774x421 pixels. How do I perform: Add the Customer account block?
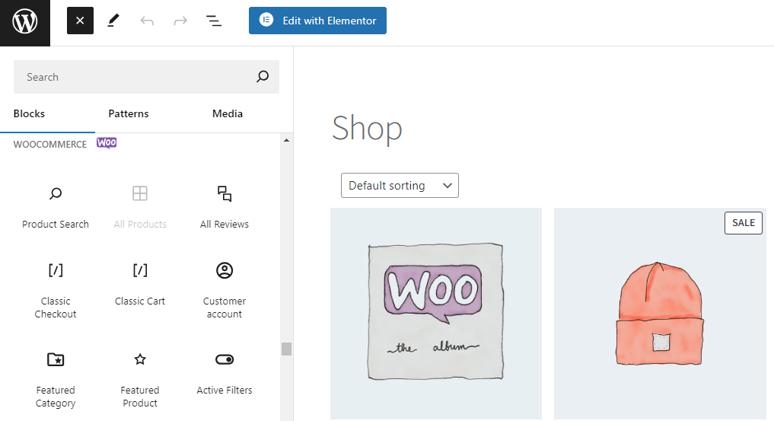pyautogui.click(x=225, y=289)
